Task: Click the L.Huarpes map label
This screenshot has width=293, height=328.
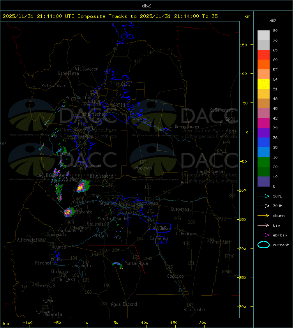Action: (187, 234)
